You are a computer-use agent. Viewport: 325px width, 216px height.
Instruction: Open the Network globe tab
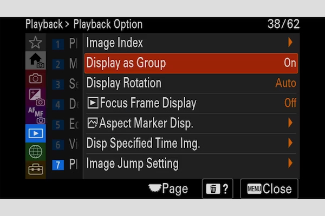coord(35,152)
